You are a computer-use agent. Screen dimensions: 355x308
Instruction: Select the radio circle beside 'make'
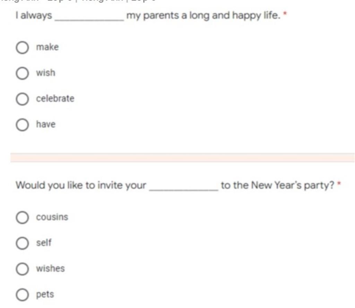tap(22, 47)
